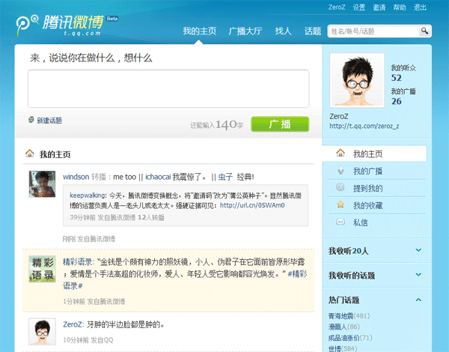
Task: Click the green 广播 button
Action: (280, 124)
